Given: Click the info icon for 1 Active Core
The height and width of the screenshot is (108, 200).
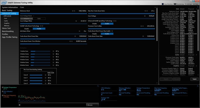Looking at the screenshot, I should (x=53, y=51).
